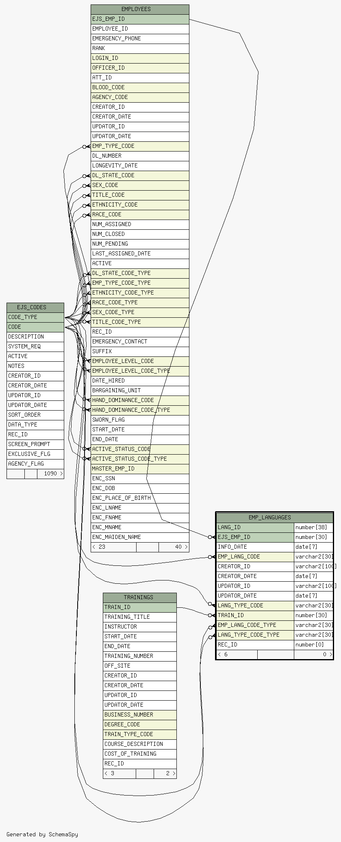Select LOGIN_ID column row
Image resolution: width=341 pixels, height=842 pixels.
[140, 58]
